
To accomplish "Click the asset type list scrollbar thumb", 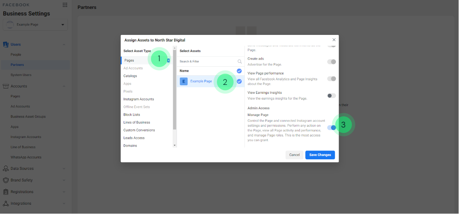I will (175, 90).
